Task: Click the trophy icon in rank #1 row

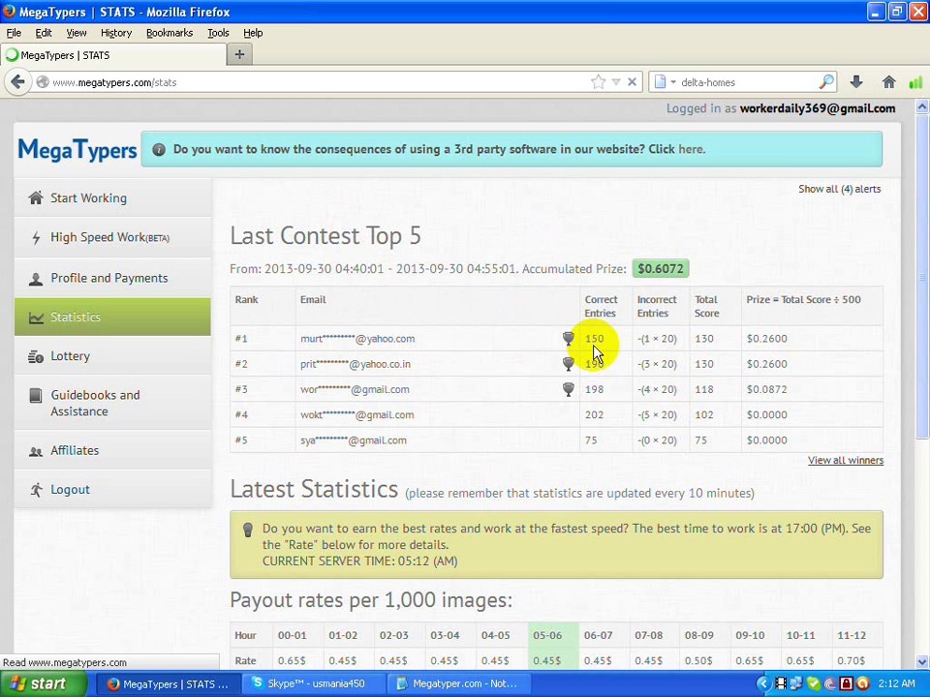Action: coord(569,339)
